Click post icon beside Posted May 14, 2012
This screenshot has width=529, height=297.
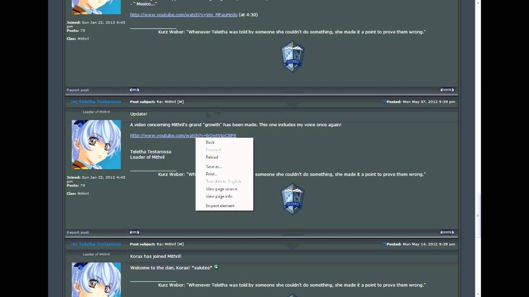(384, 244)
